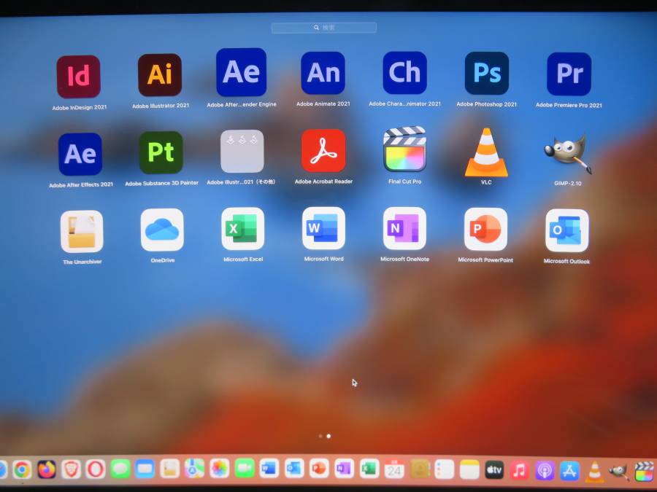Viewport: 657px width, 492px height.
Task: Launch Reminders from the Dock
Action: click(444, 469)
